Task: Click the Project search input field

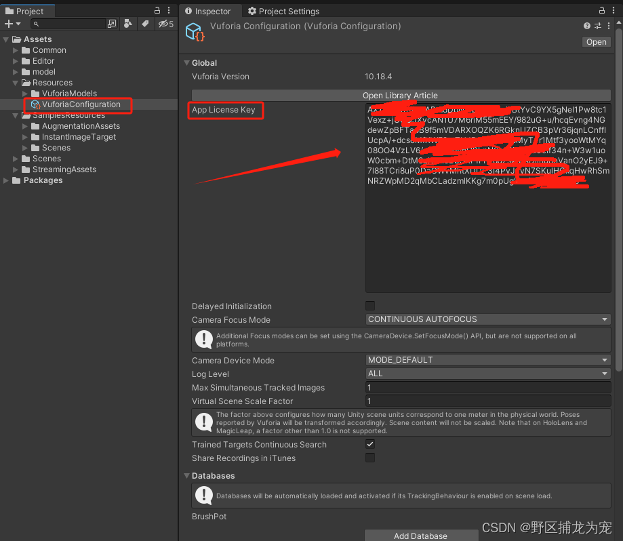Action: tap(68, 24)
